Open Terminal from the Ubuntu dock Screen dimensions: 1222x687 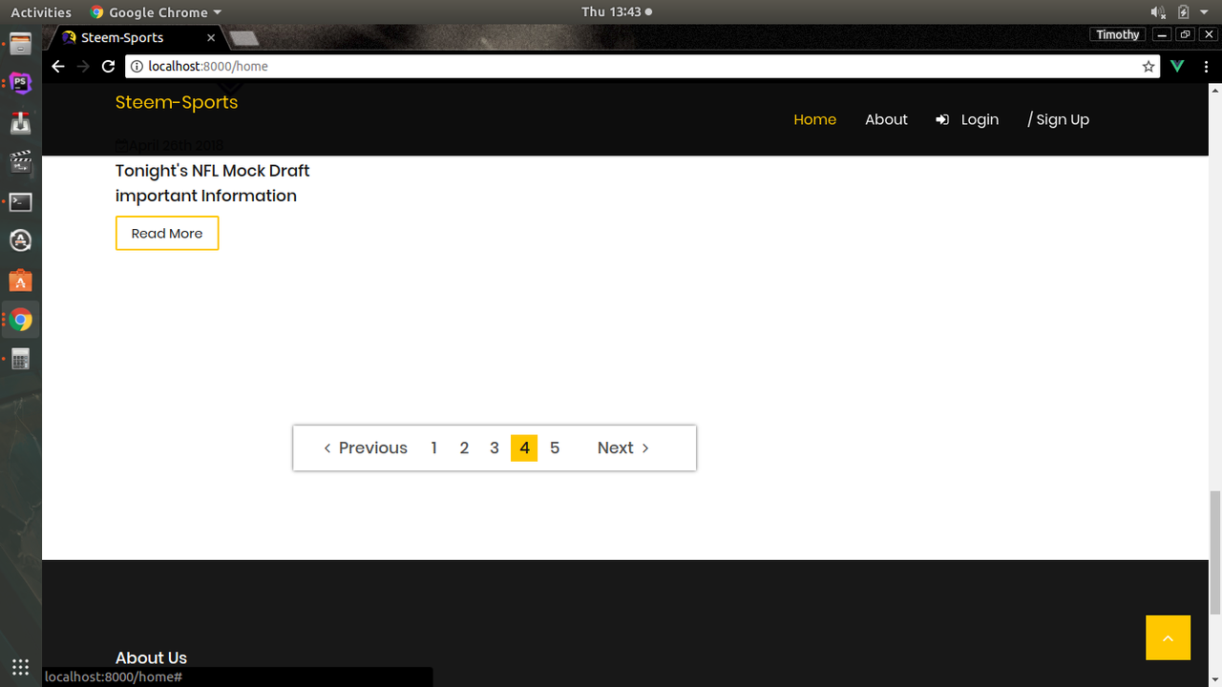pyautogui.click(x=20, y=201)
